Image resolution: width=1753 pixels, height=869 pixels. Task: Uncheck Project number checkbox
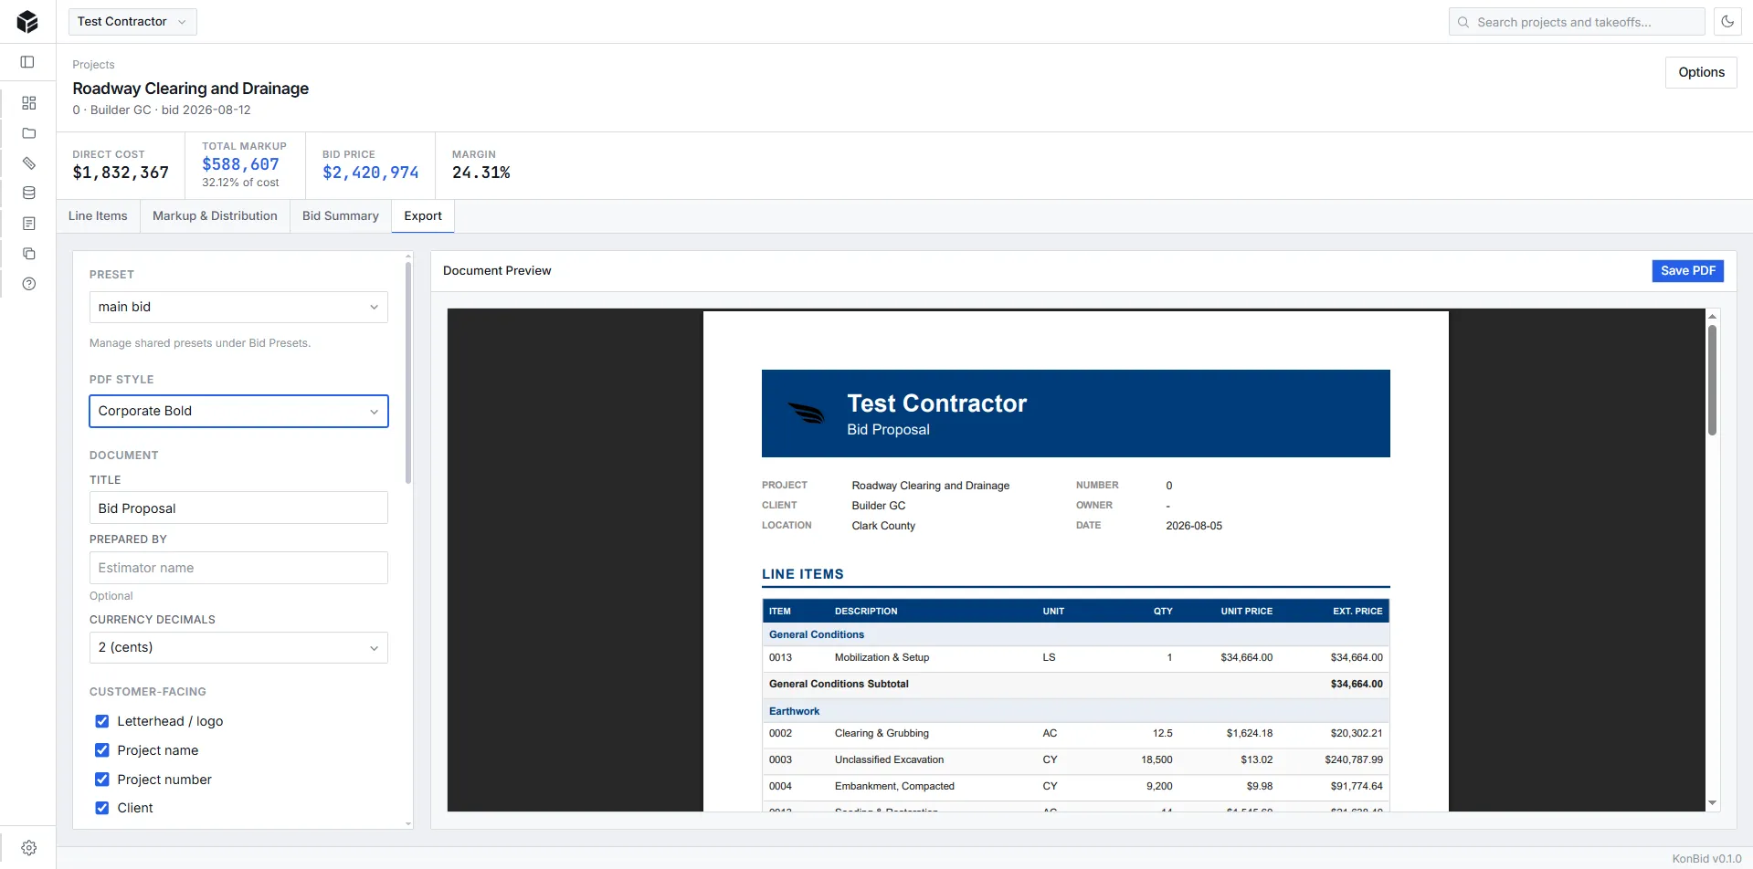click(102, 780)
